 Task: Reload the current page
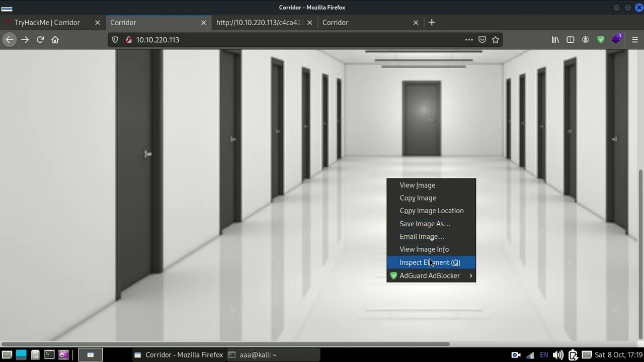point(40,40)
